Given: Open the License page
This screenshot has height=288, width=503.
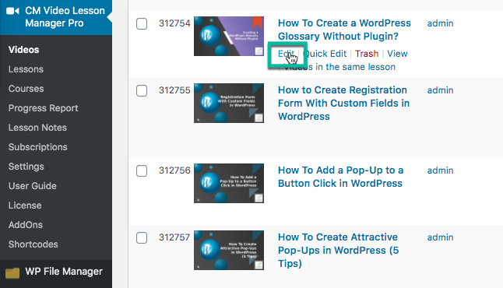Looking at the screenshot, I should (x=25, y=205).
